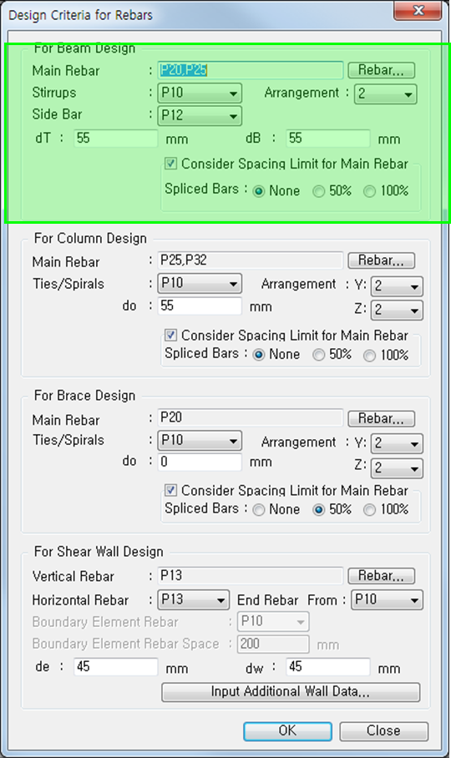Viewport: 451px width, 758px height.
Task: Confirm the dialog with OK
Action: [287, 731]
